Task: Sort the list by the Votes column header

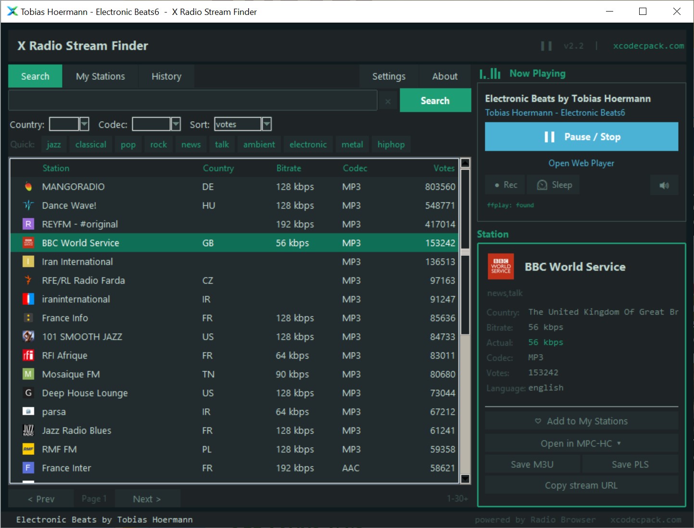Action: 444,168
